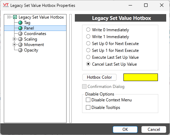The image size is (170, 135).
Task: Select the Panel tree item
Action: click(29, 28)
